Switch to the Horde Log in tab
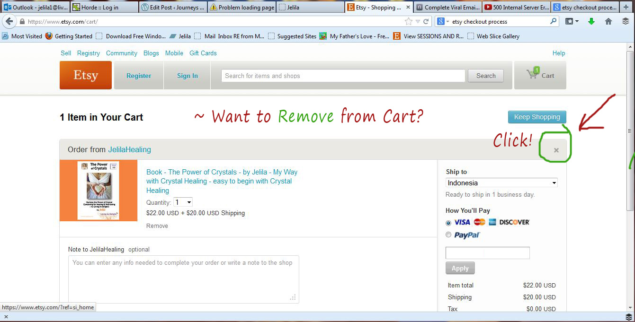This screenshot has height=322, width=635. 104,7
